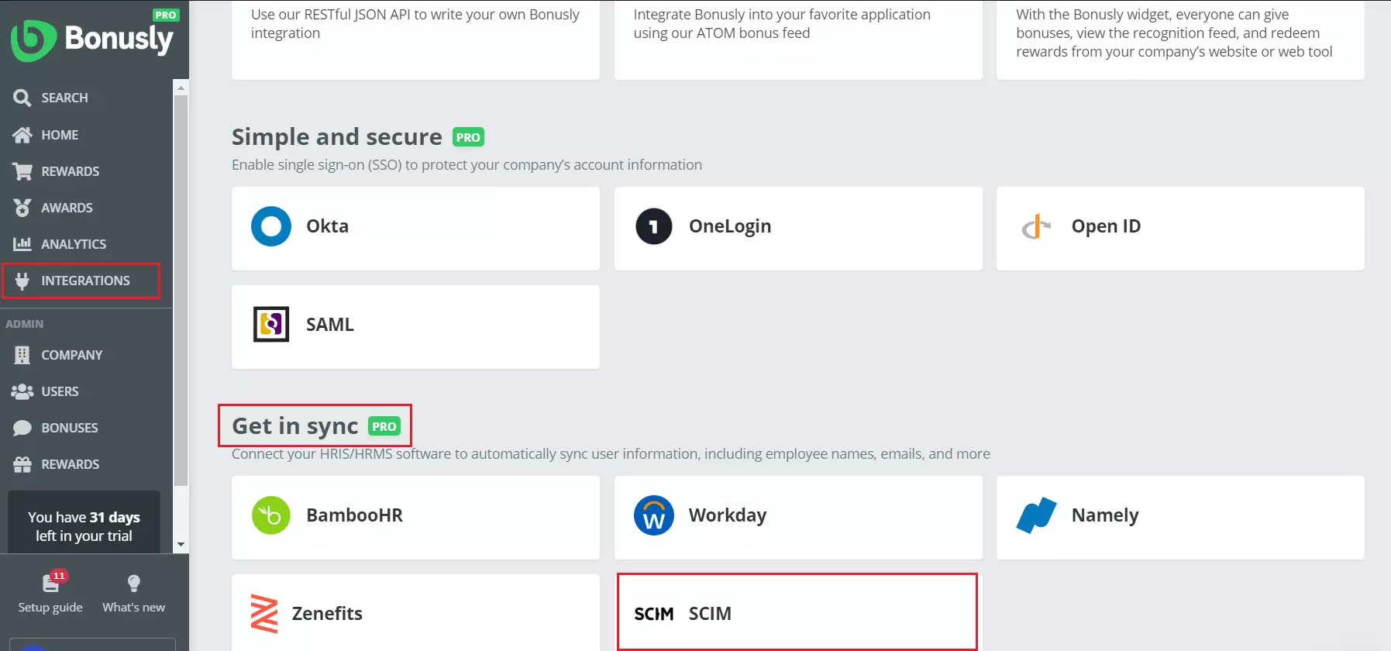Click the Bonuses speech bubble icon
The width and height of the screenshot is (1391, 651).
22,428
